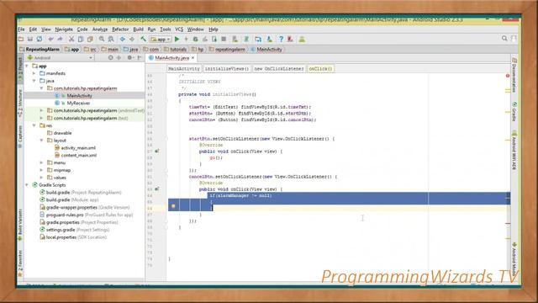Toggle the Build Variants tool window

coord(20,225)
